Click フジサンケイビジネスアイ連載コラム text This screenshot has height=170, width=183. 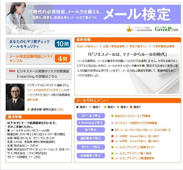point(48,85)
